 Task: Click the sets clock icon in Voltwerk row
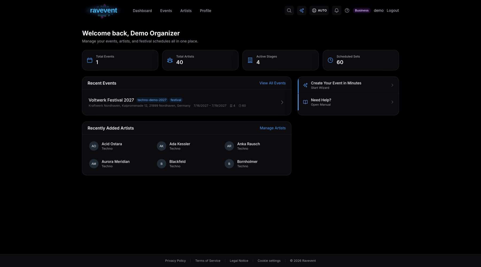tap(240, 106)
